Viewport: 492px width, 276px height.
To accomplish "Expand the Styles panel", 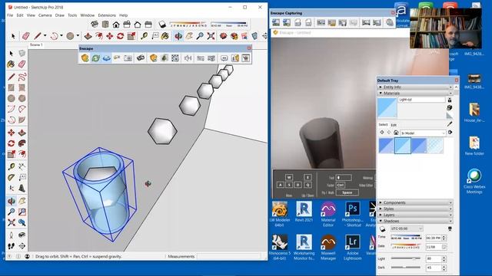I will 415,209.
